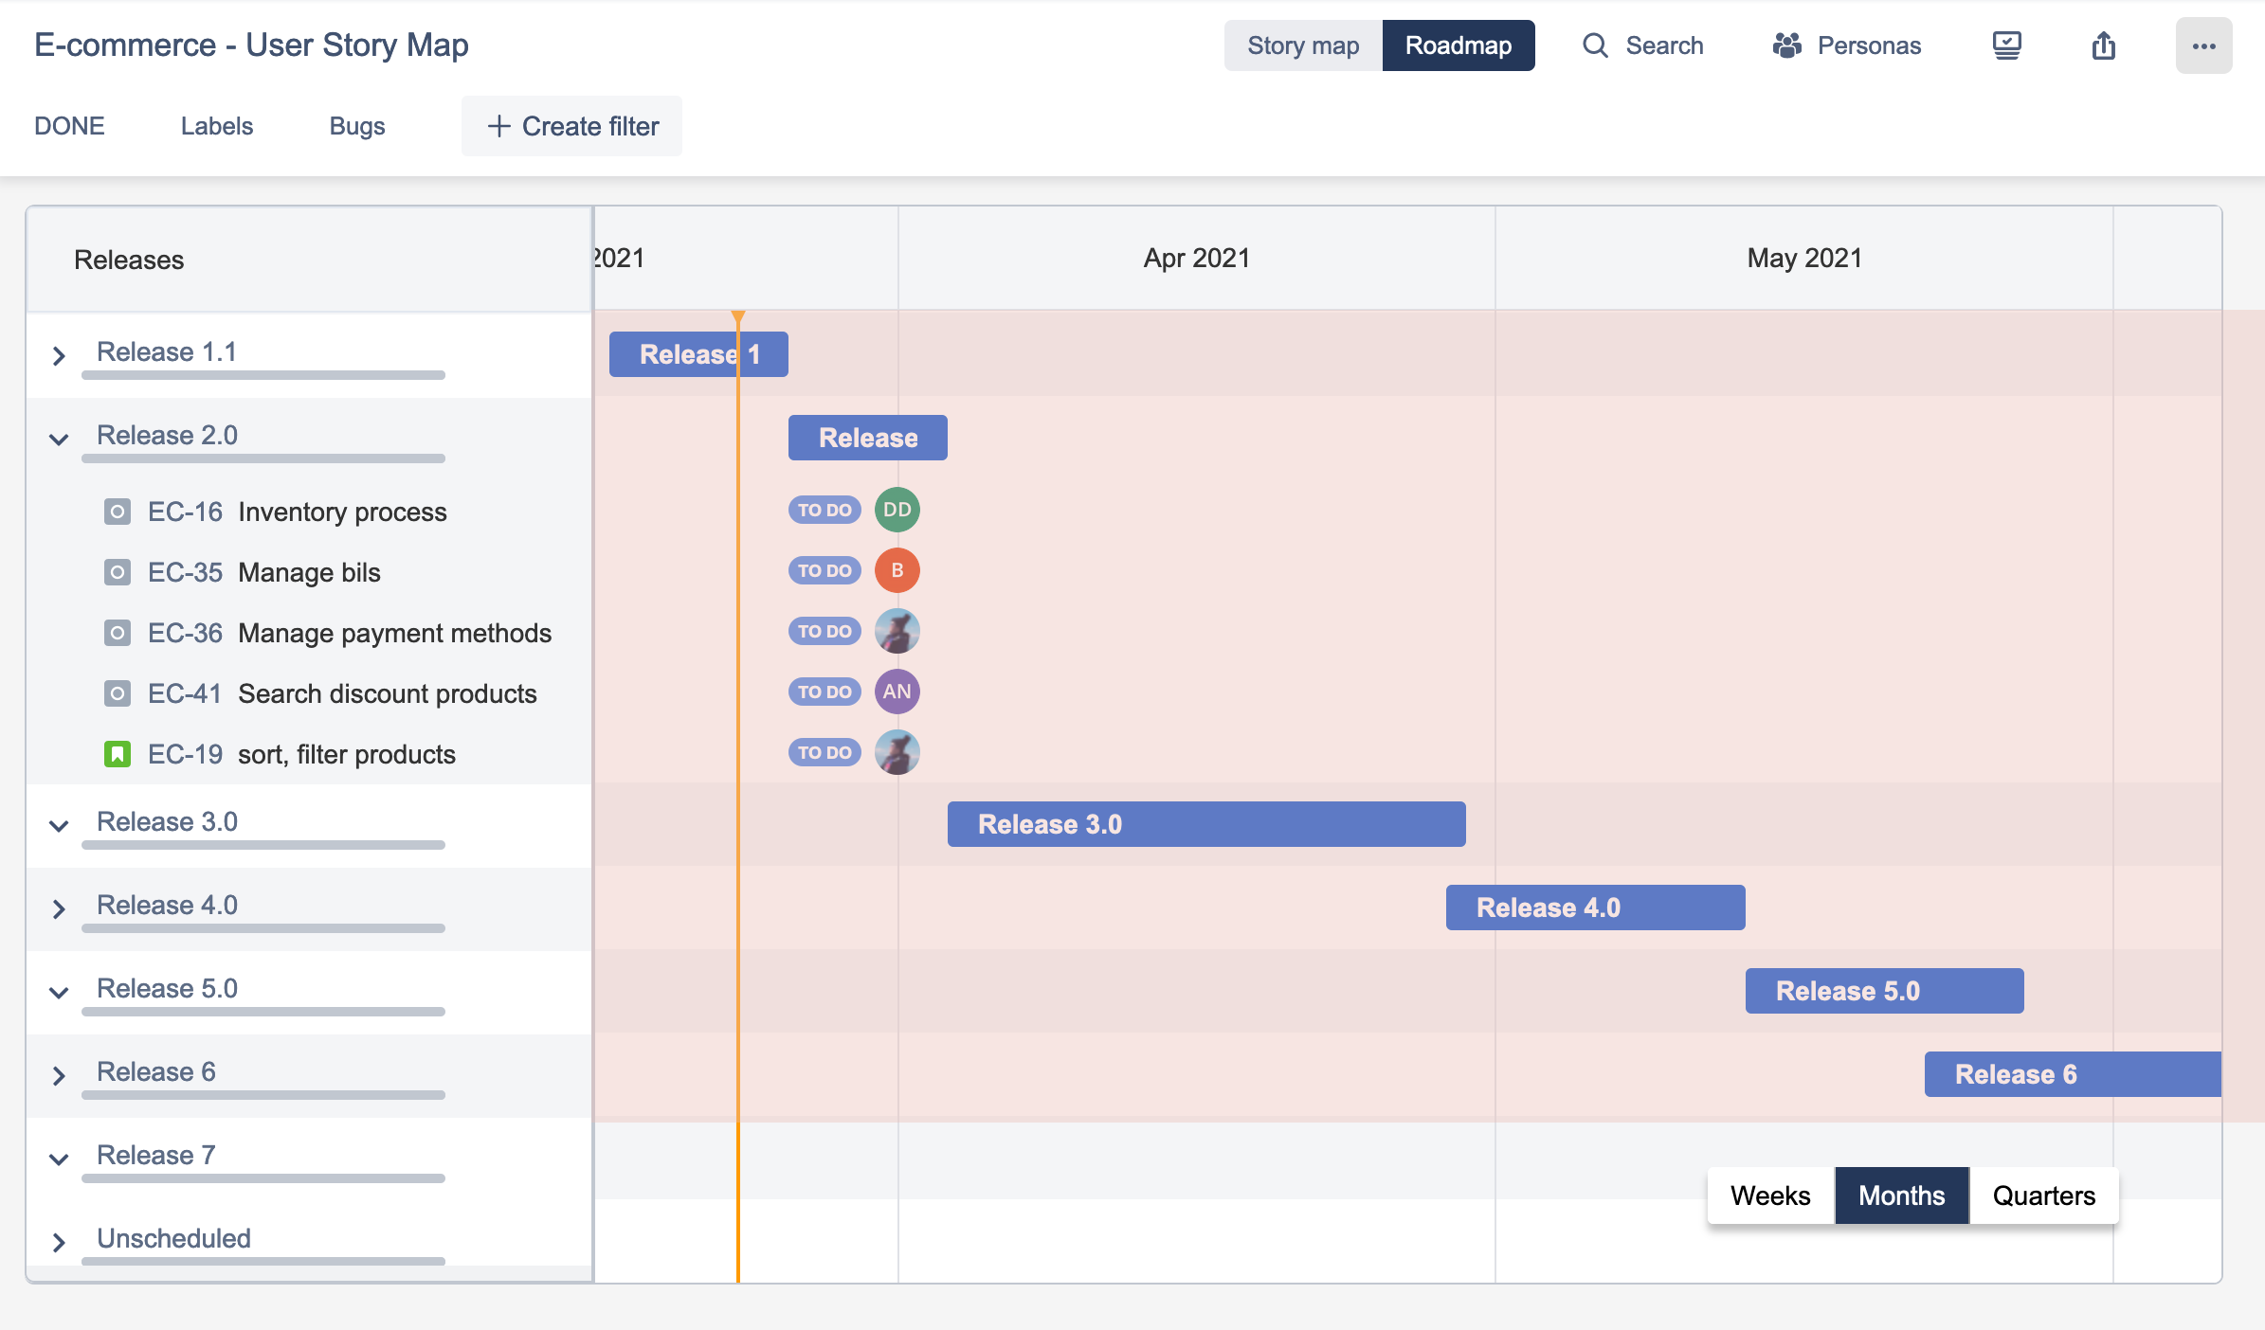This screenshot has width=2265, height=1330.
Task: Click the green story icon beside EC-19
Action: point(118,754)
